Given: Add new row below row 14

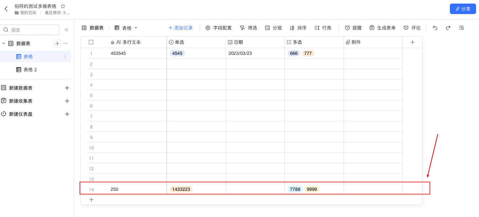Looking at the screenshot, I should click(91, 200).
